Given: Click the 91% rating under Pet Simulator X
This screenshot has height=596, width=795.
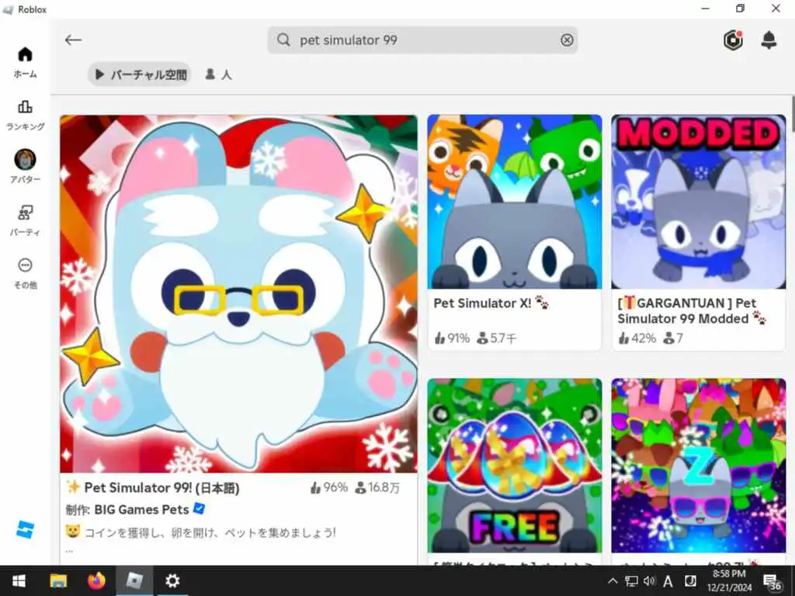Looking at the screenshot, I should [452, 338].
